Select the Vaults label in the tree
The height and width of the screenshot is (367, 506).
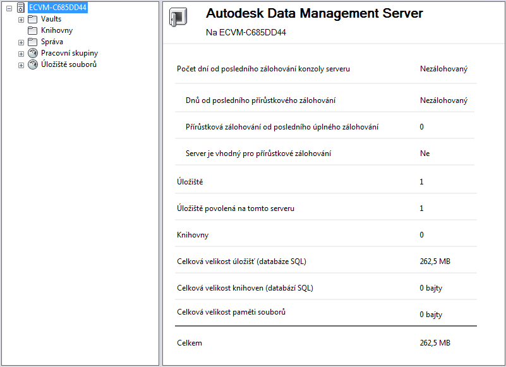(51, 19)
